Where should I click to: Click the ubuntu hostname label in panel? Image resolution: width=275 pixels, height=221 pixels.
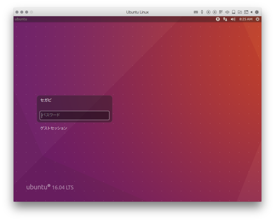(x=21, y=19)
